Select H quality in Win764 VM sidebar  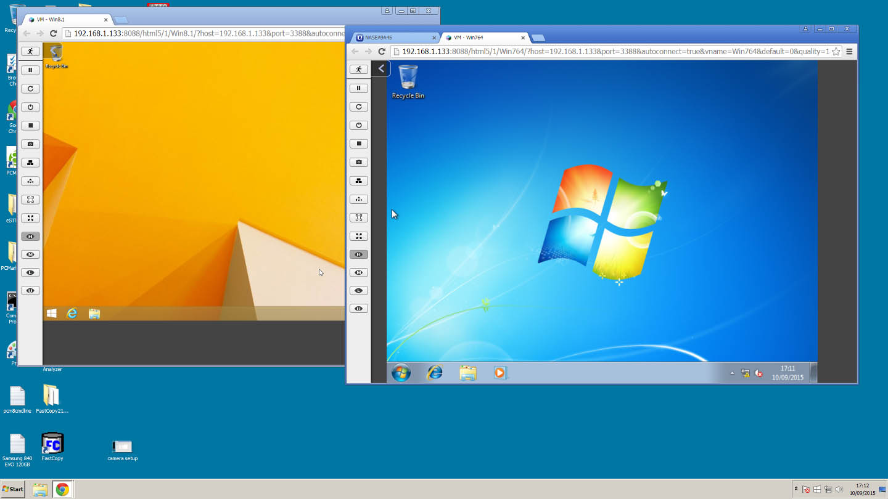[358, 254]
